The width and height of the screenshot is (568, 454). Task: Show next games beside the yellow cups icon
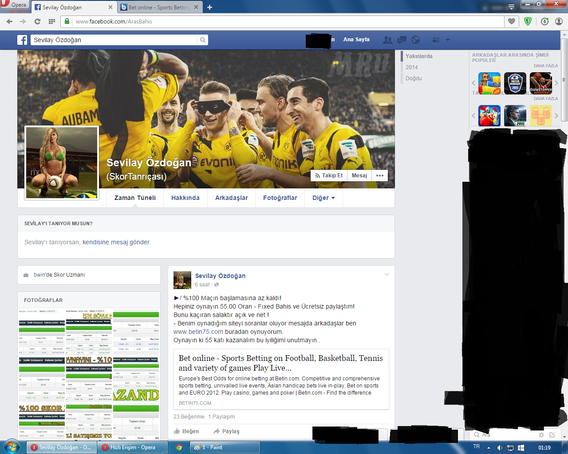click(x=556, y=116)
